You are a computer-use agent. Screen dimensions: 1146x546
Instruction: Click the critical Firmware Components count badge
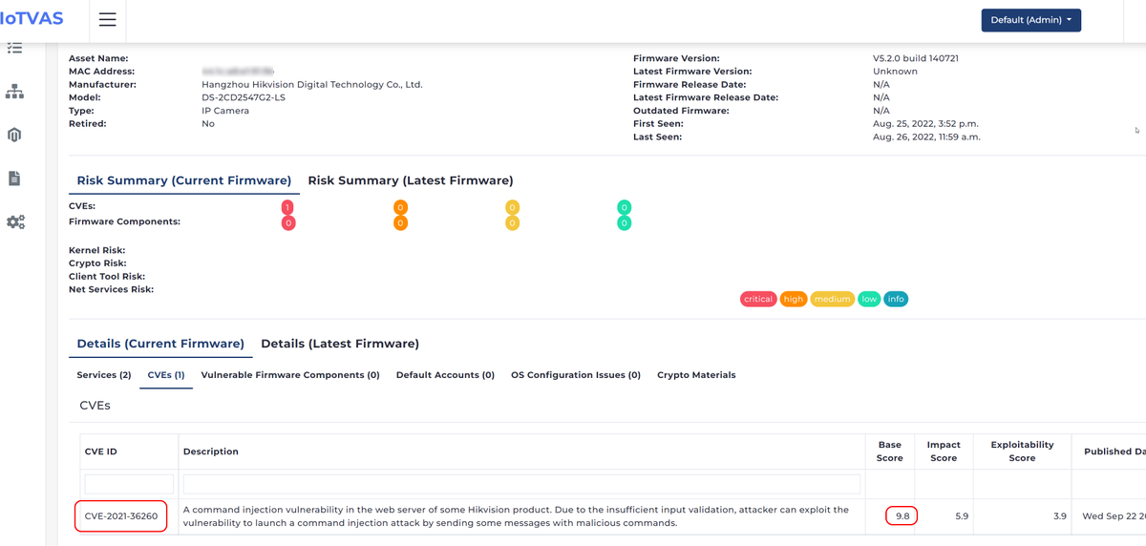288,222
